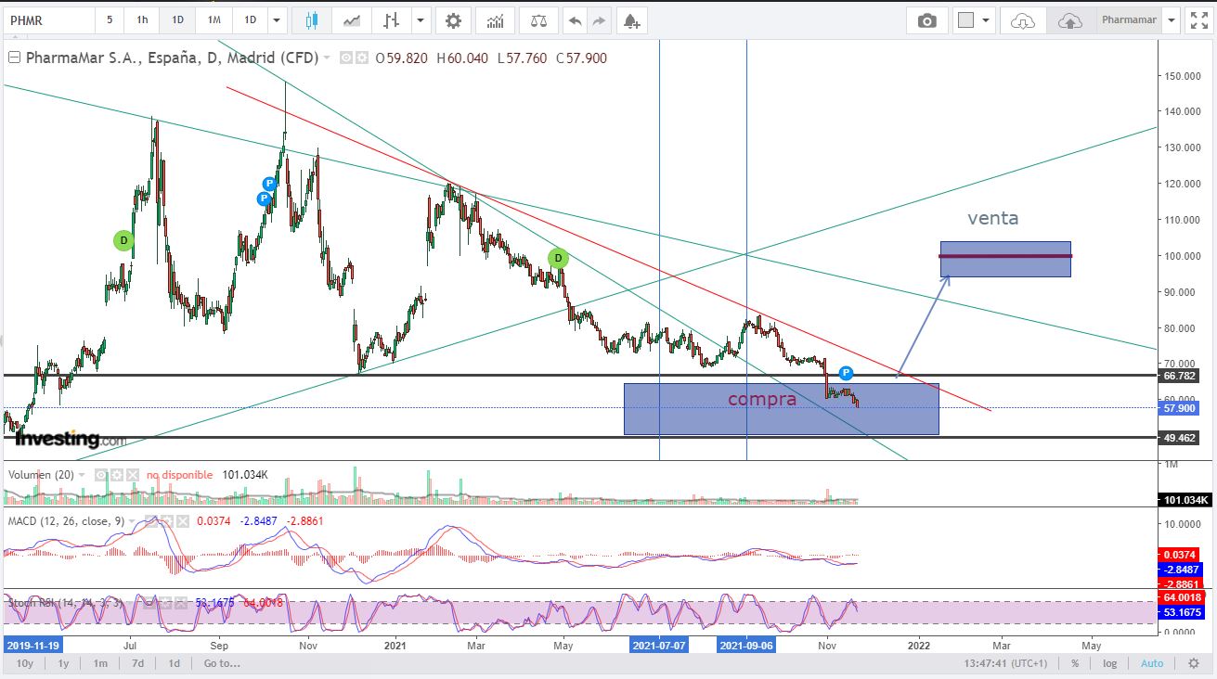Toggle Auto scale

pos(1151,663)
